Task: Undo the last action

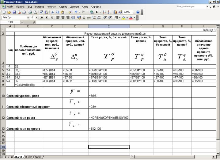Action: click(x=76, y=12)
